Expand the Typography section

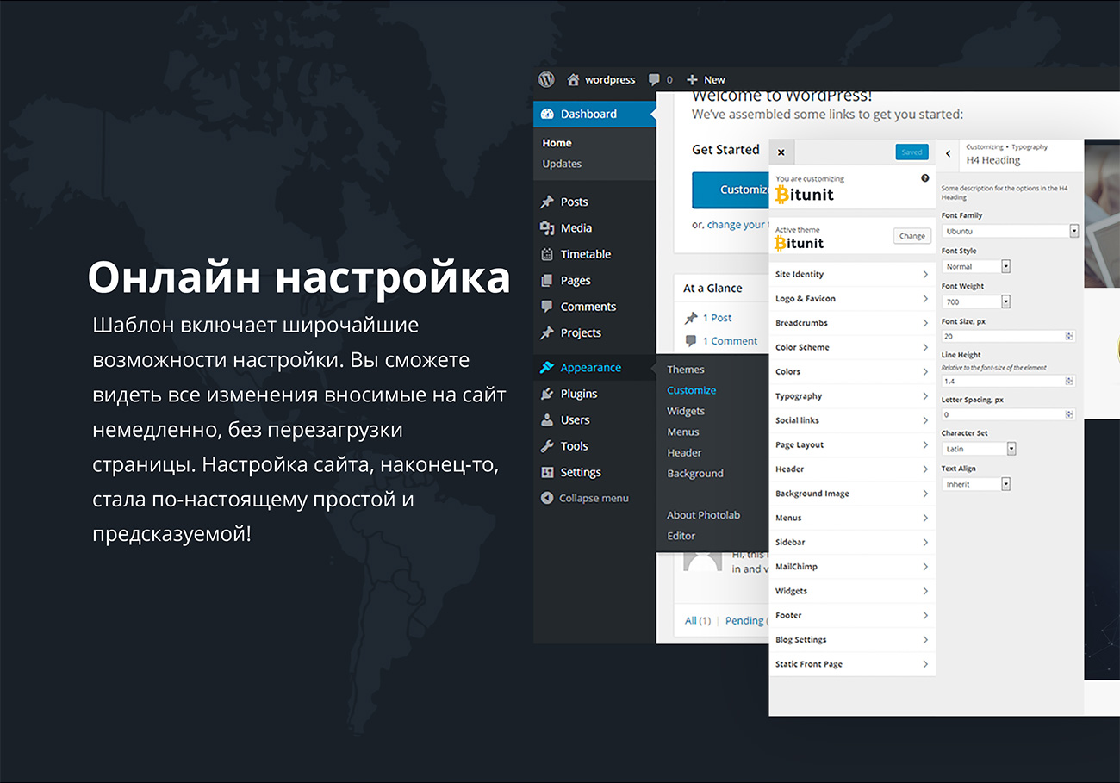tap(852, 396)
